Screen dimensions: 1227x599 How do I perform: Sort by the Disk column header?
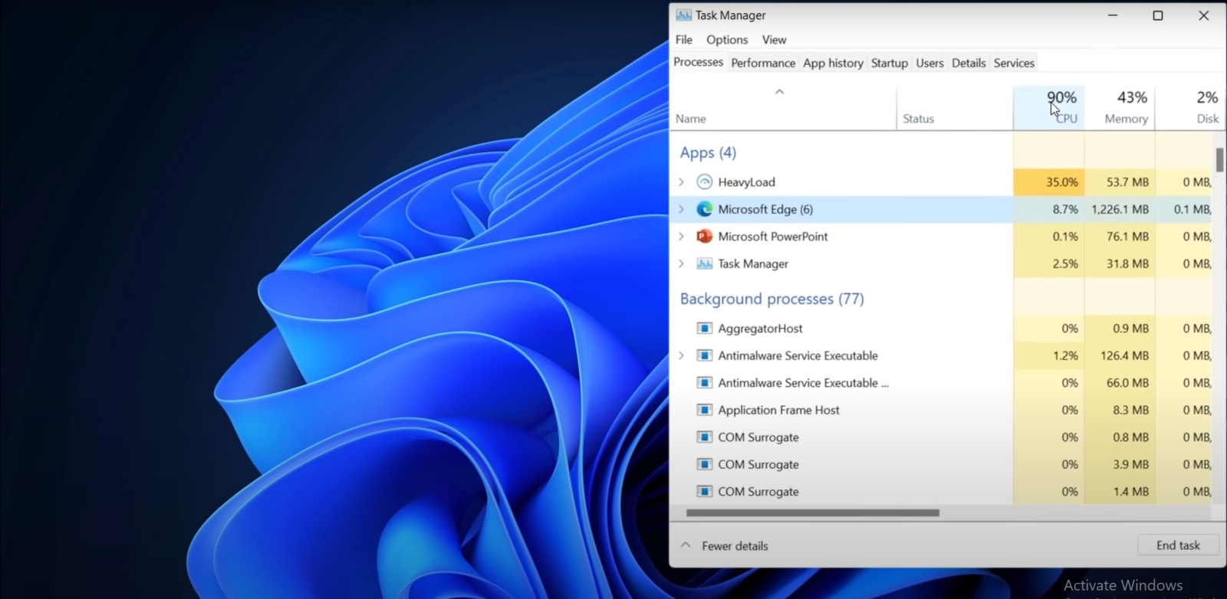coord(1190,107)
